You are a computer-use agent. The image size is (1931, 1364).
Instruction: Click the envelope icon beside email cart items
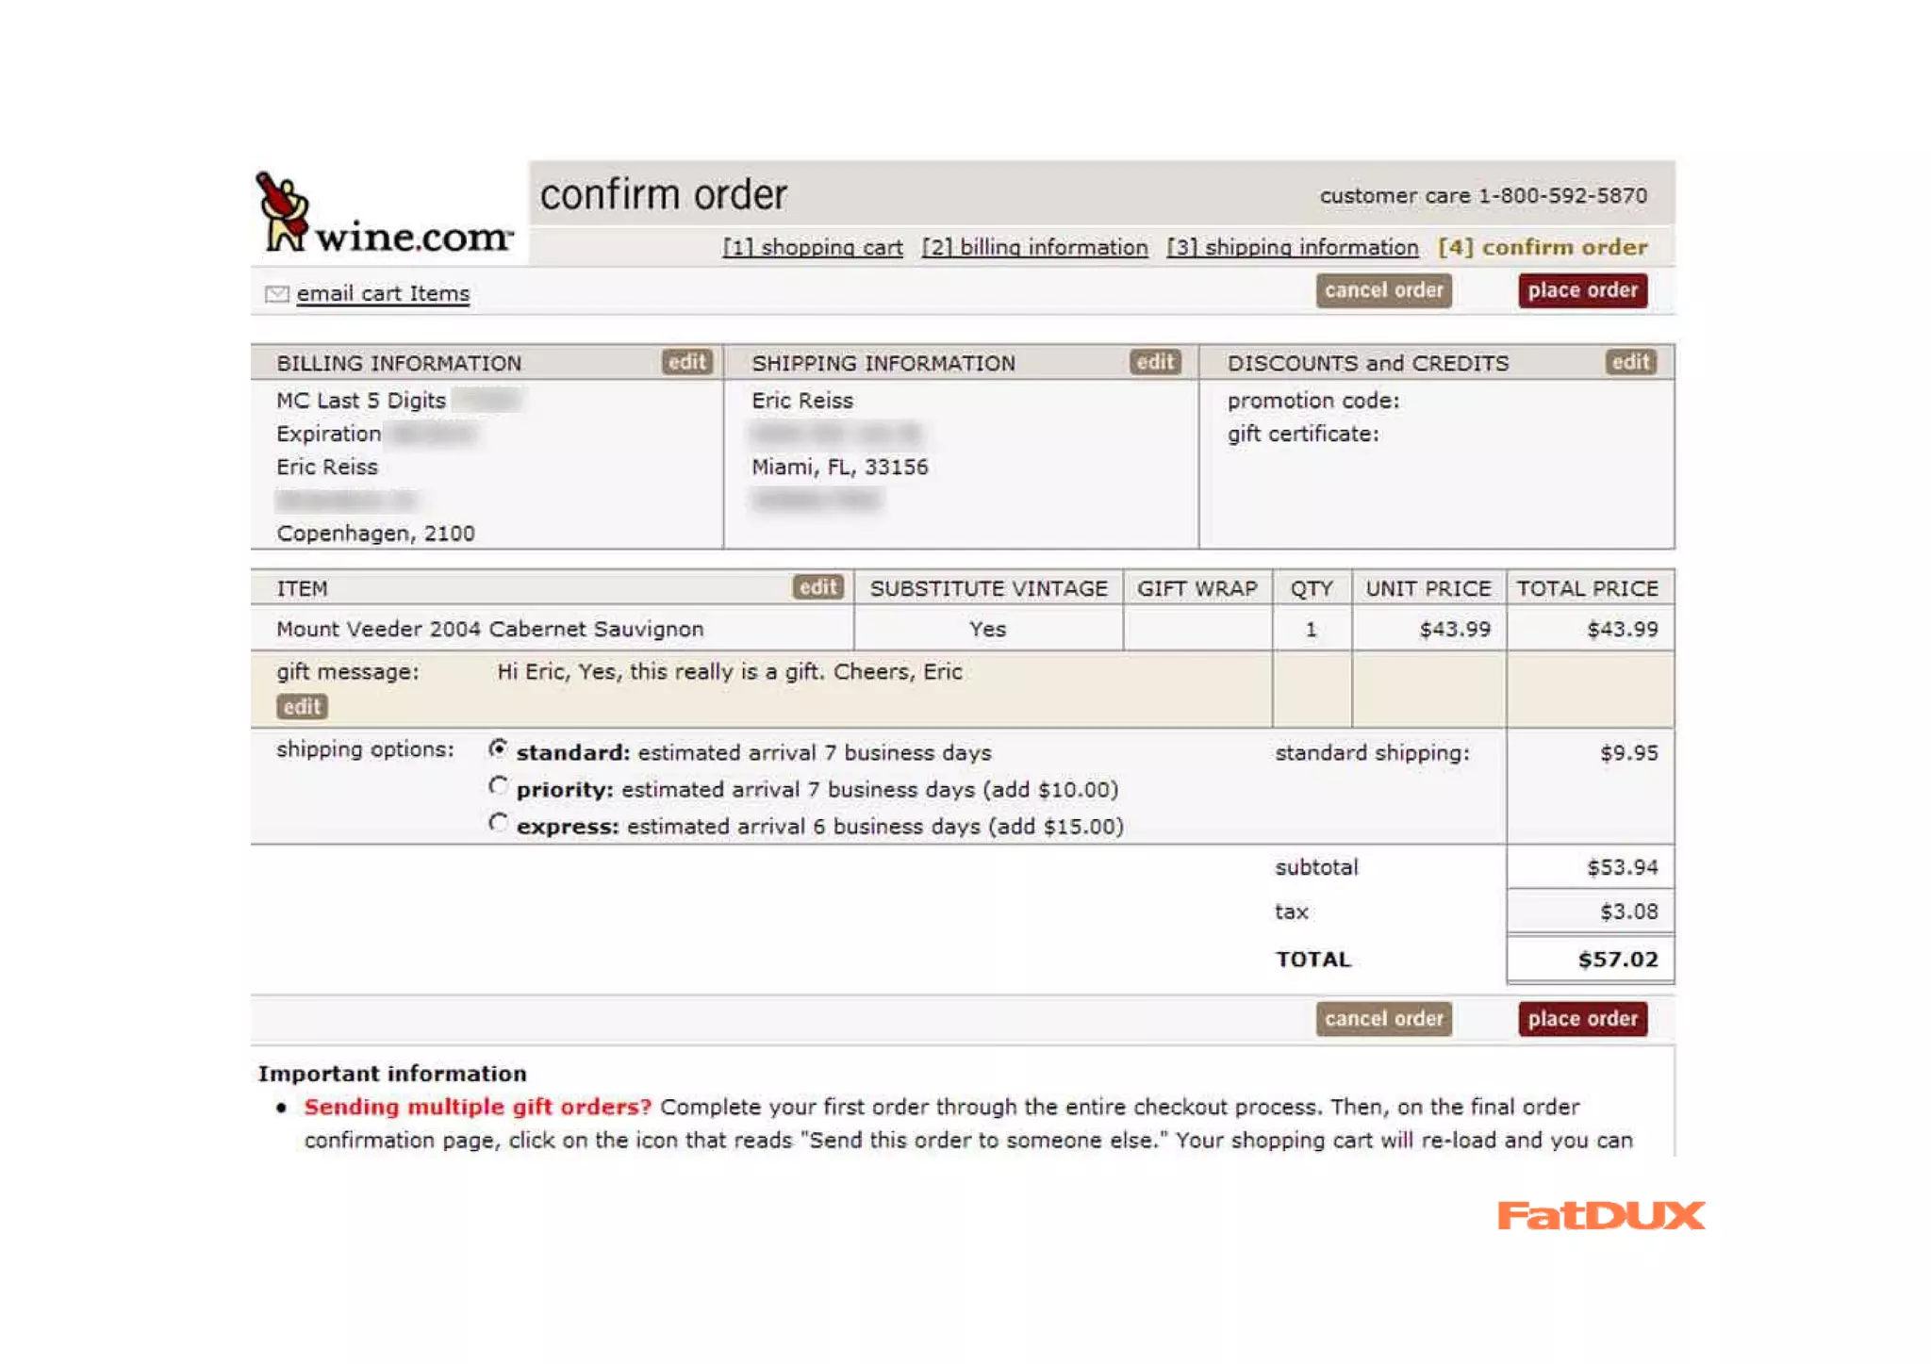276,294
